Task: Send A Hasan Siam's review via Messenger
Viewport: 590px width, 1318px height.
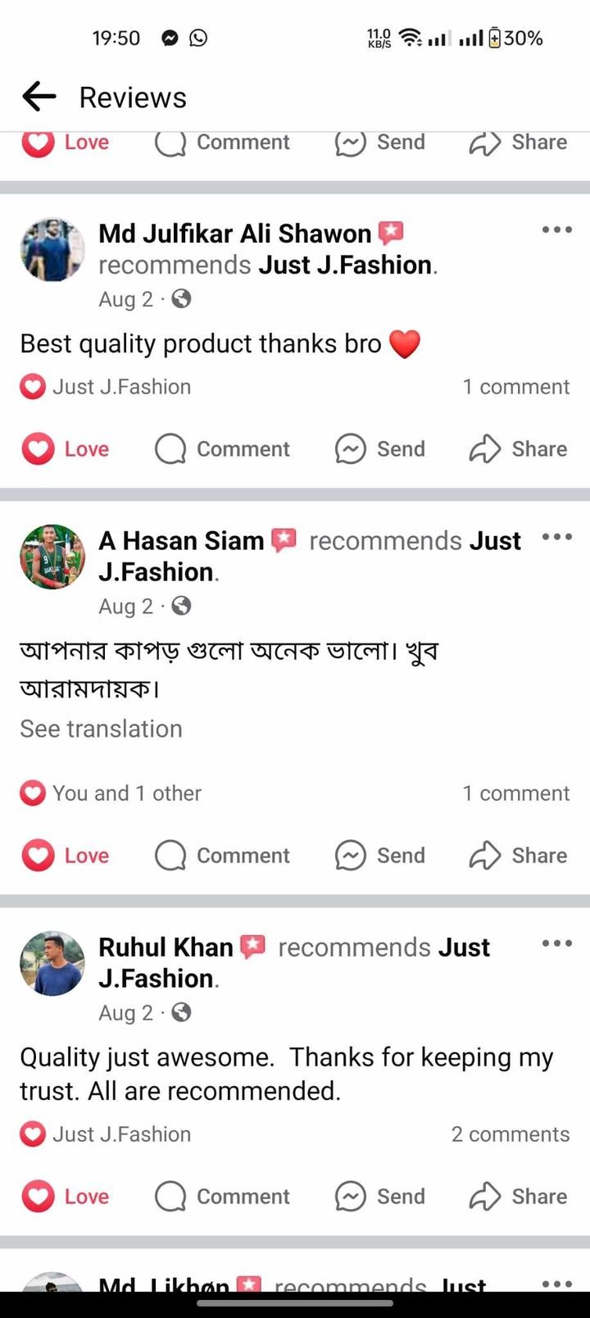Action: [x=380, y=856]
